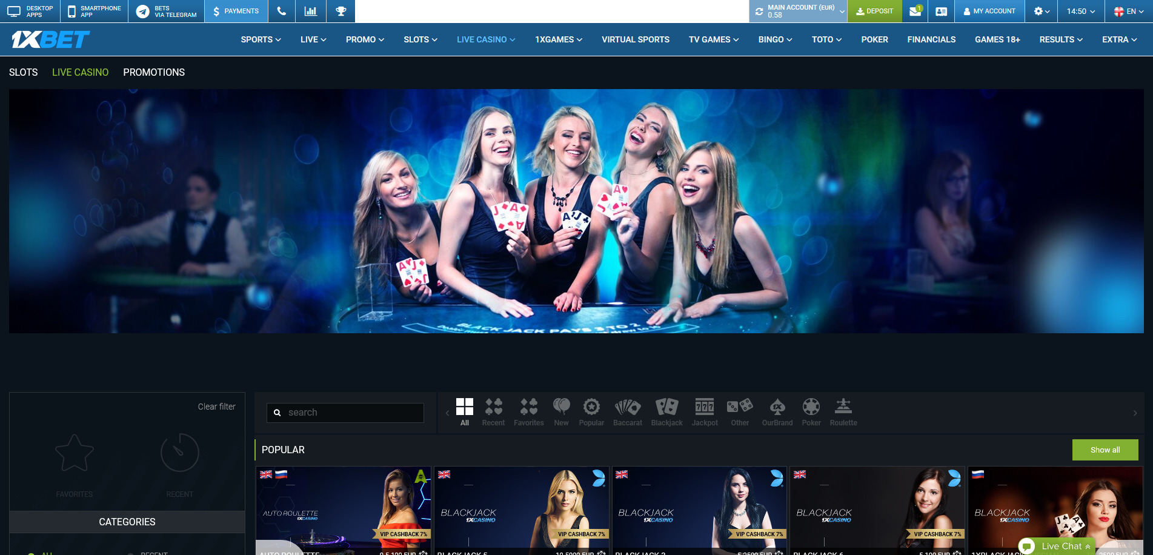The image size is (1153, 555).
Task: Select the Roulette category icon
Action: (x=843, y=412)
